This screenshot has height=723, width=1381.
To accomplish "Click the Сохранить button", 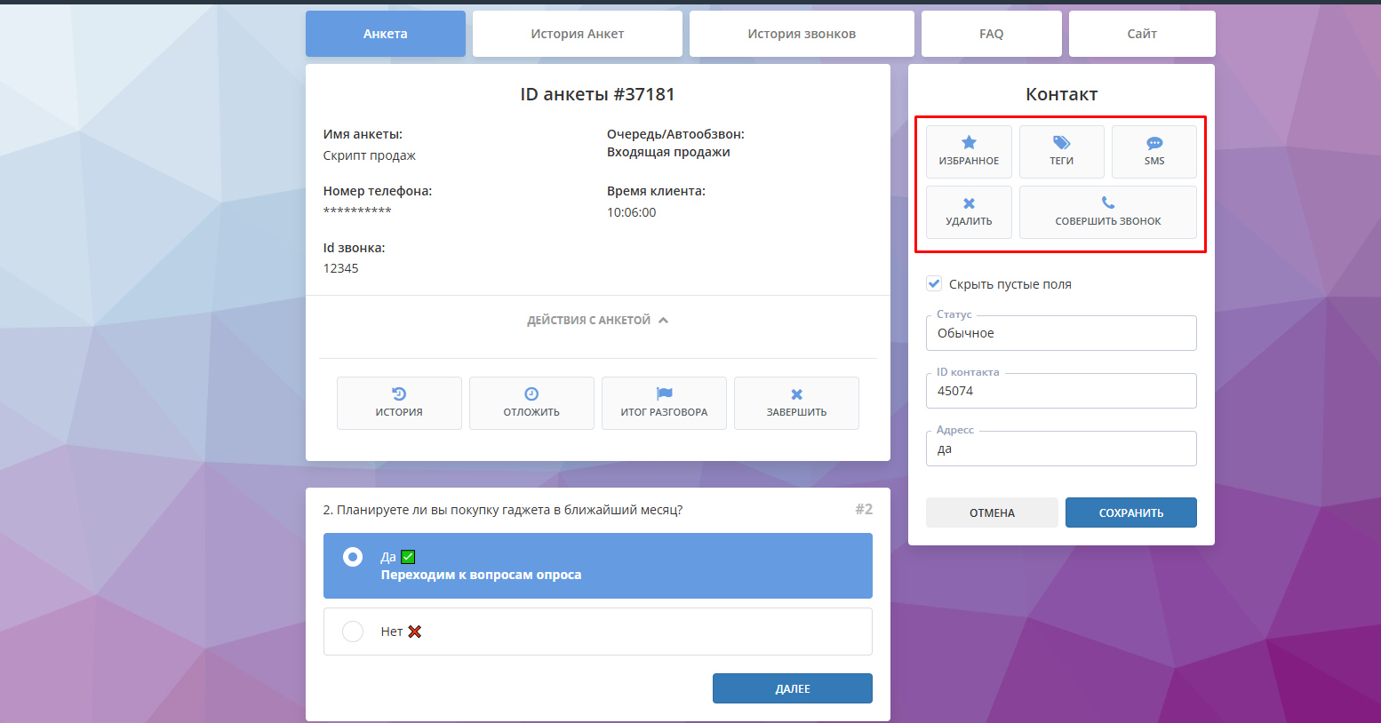I will 1130,512.
